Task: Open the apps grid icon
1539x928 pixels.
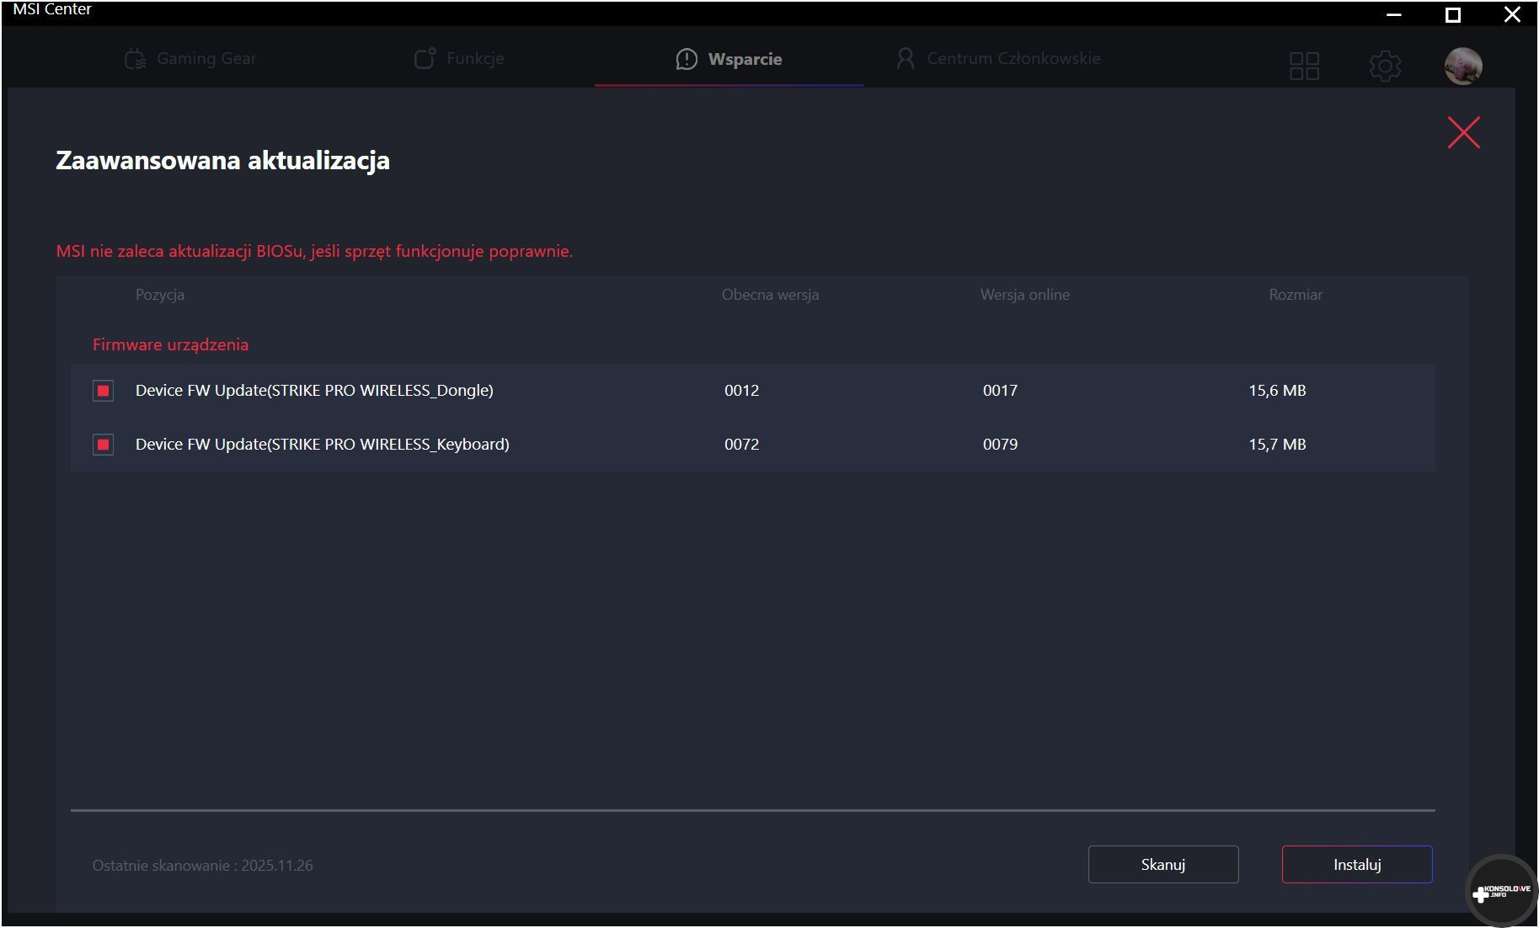Action: [1304, 66]
